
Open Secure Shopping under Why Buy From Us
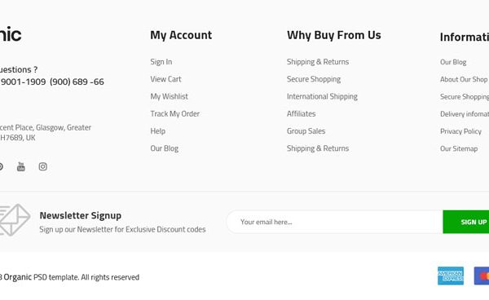click(x=314, y=79)
